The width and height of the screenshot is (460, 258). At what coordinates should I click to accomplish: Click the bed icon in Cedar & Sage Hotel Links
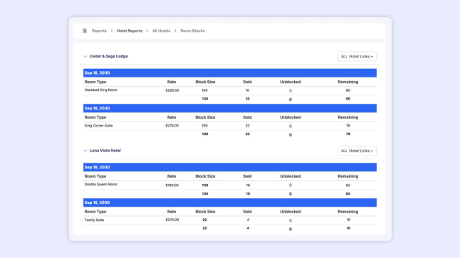(344, 57)
